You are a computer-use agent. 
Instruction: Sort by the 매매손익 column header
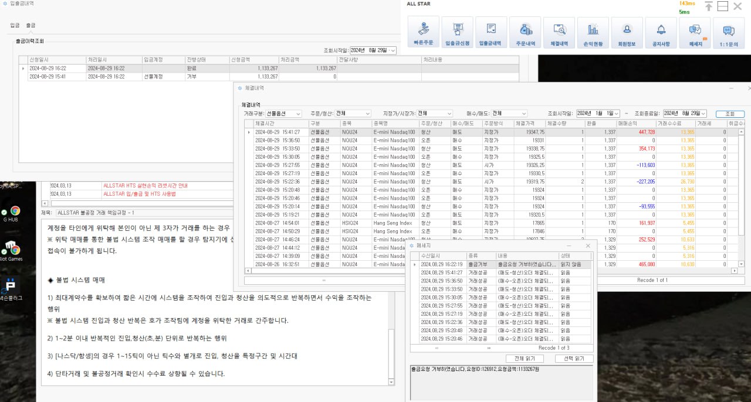(x=637, y=124)
